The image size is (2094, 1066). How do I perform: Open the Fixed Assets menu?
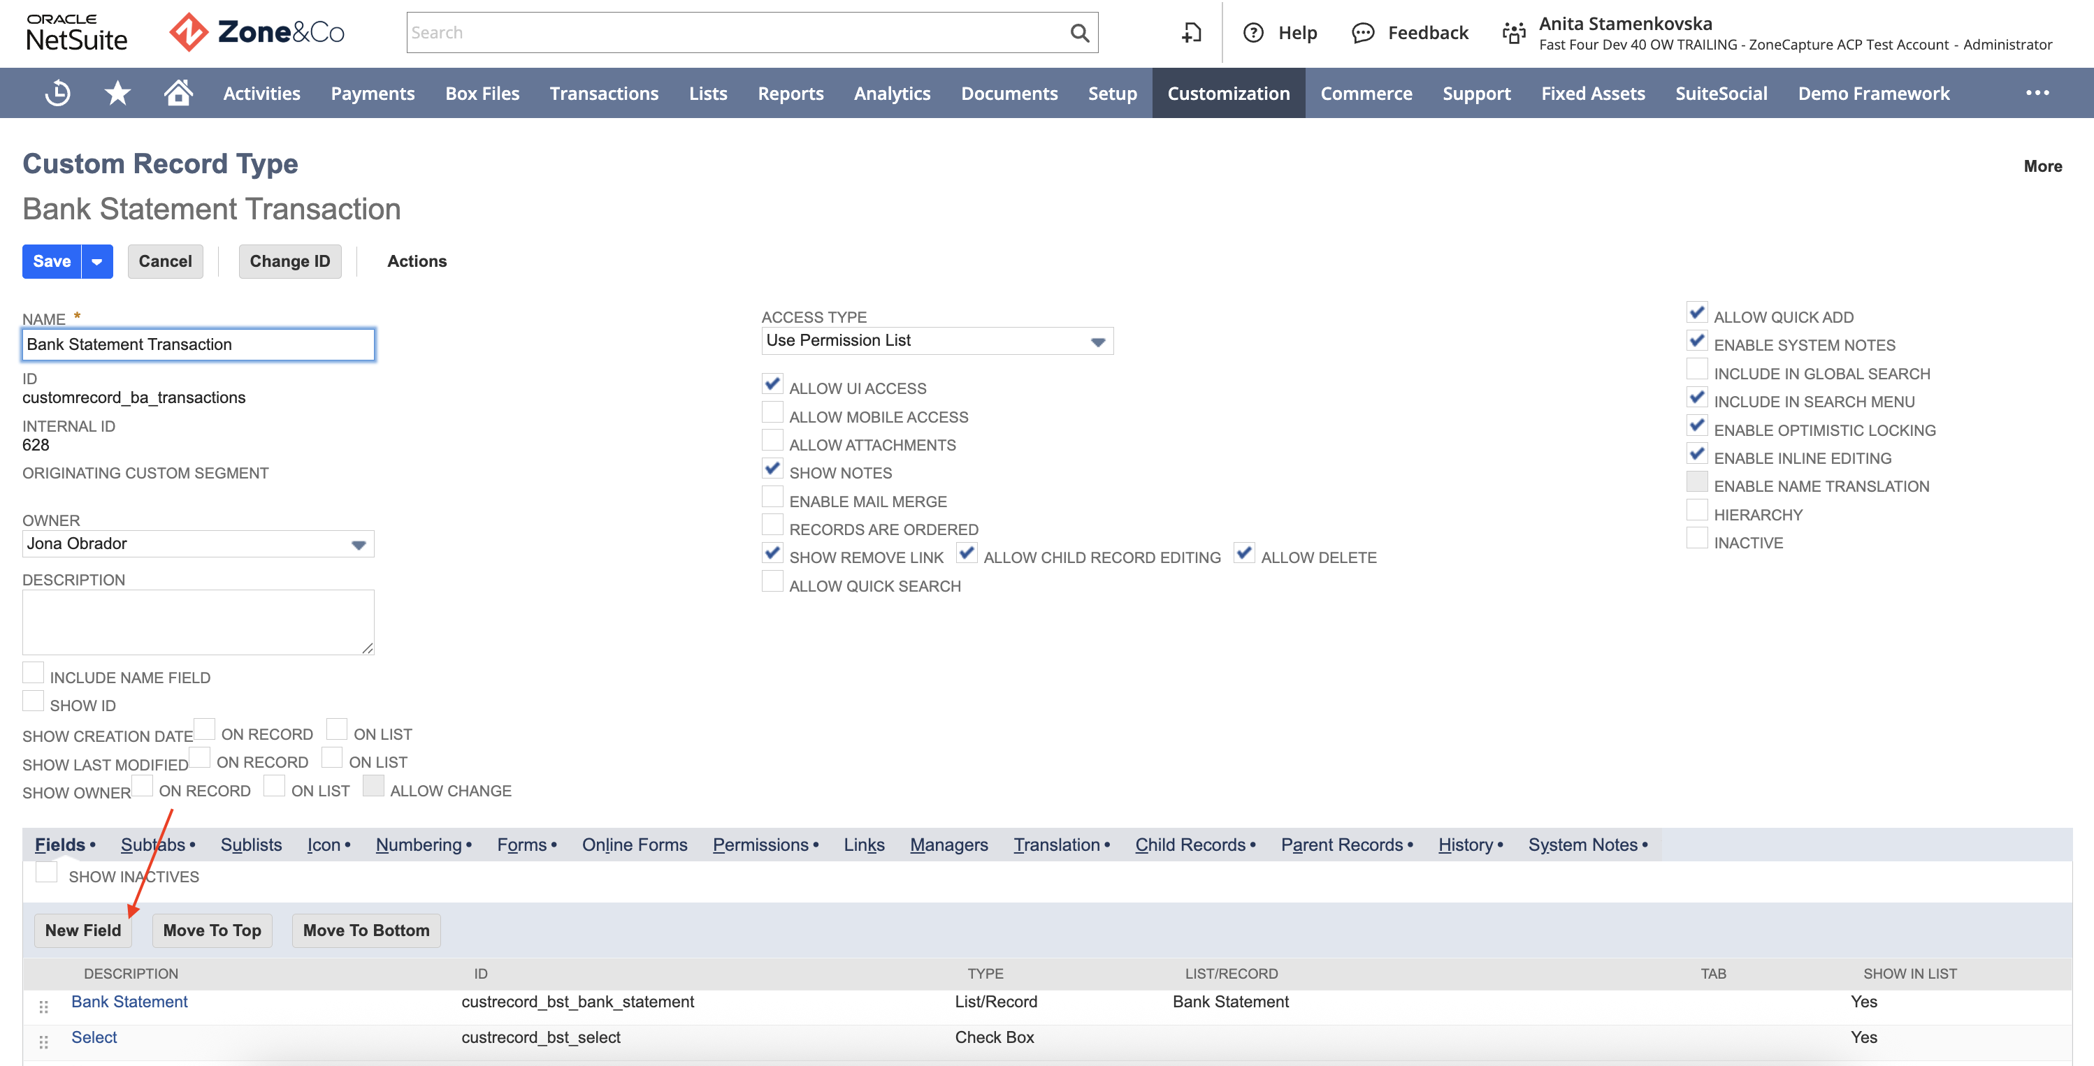pos(1592,94)
